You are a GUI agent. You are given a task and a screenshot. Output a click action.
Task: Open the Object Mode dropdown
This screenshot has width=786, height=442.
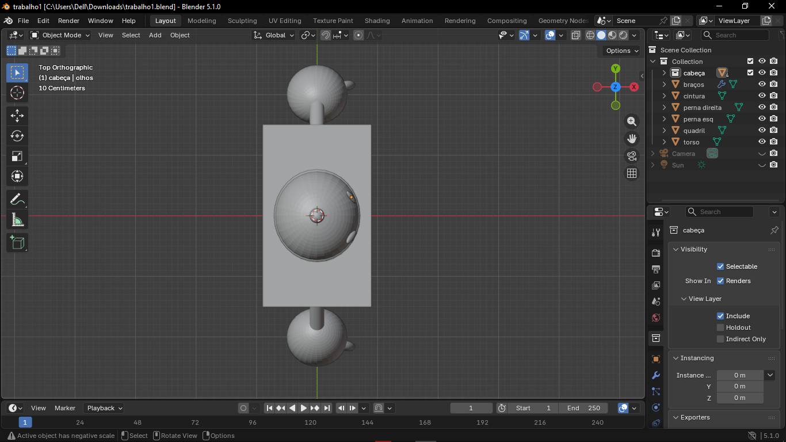click(60, 35)
